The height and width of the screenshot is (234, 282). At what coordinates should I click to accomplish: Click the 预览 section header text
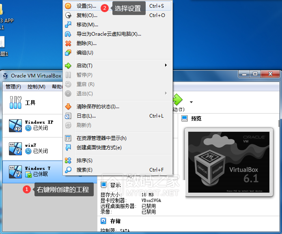coord(196,118)
